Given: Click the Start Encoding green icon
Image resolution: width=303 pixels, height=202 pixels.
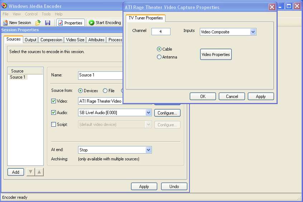Looking at the screenshot, I should [x=91, y=23].
